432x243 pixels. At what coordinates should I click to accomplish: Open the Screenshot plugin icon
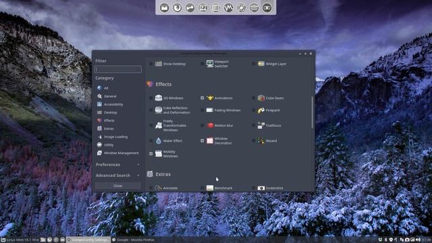point(261,188)
